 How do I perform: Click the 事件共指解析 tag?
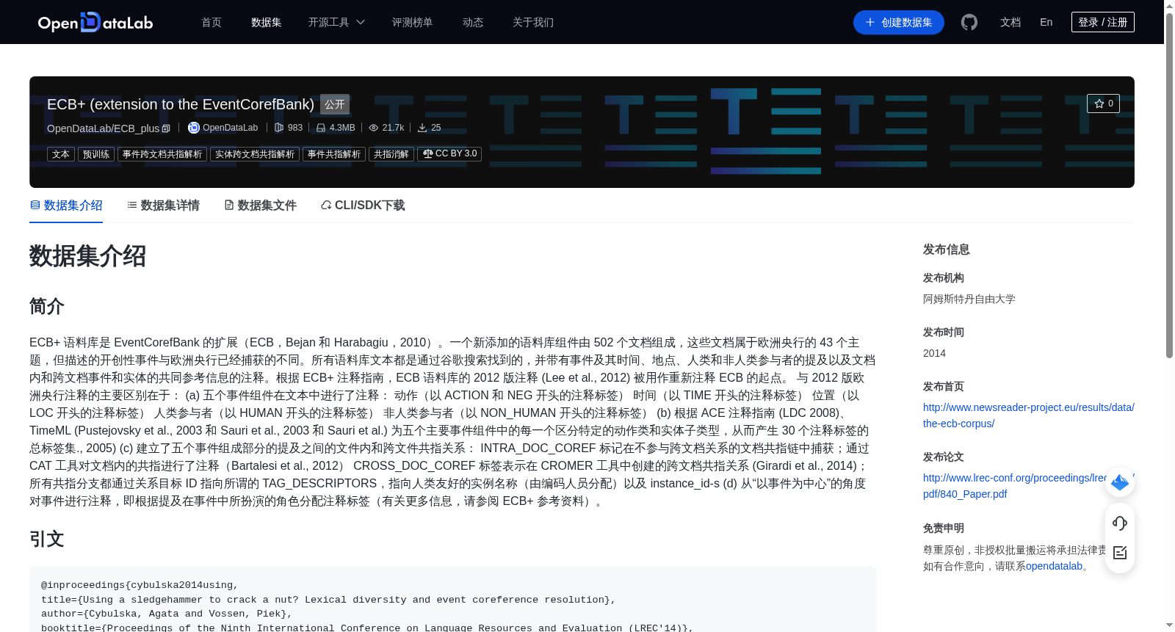[x=334, y=154]
